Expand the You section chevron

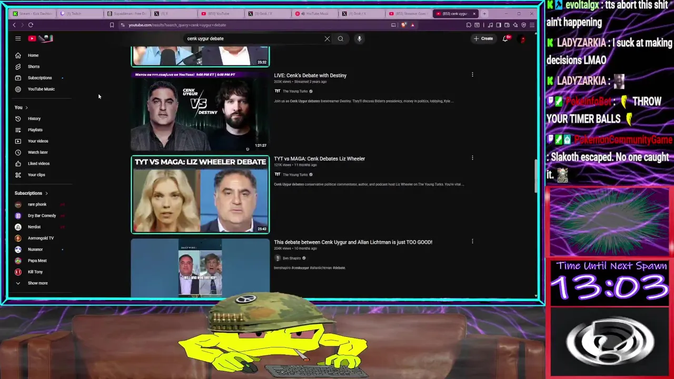(x=26, y=107)
